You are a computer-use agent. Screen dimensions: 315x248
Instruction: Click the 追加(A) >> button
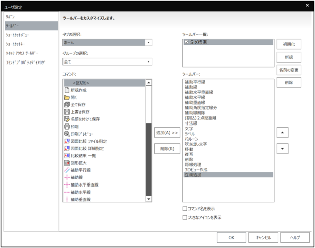[167, 133]
